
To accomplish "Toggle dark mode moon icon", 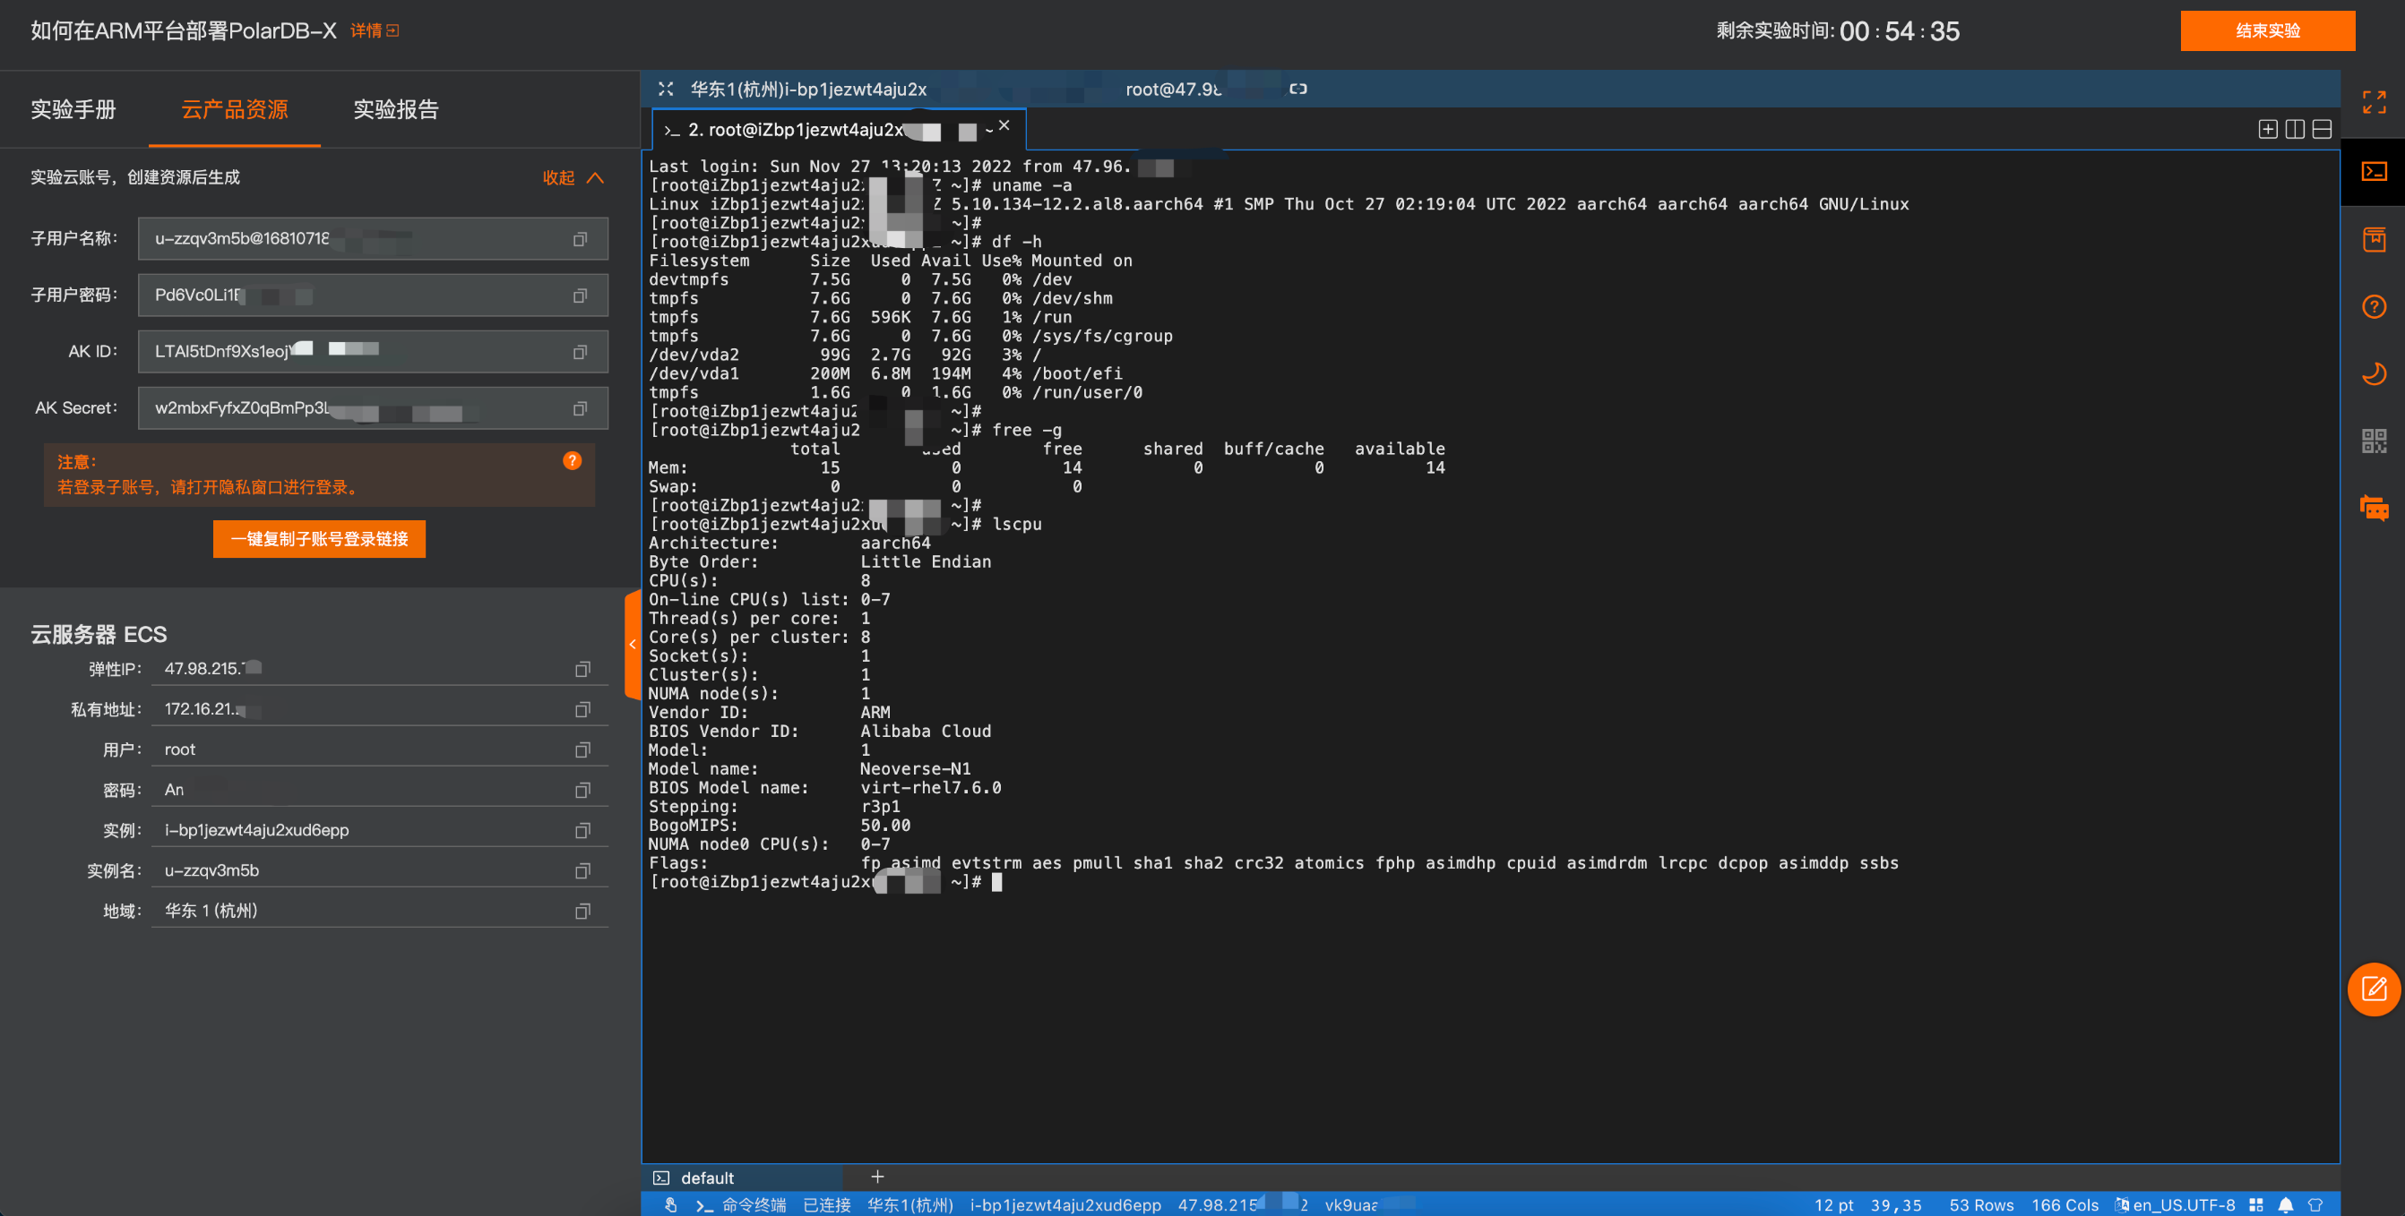I will [2374, 373].
